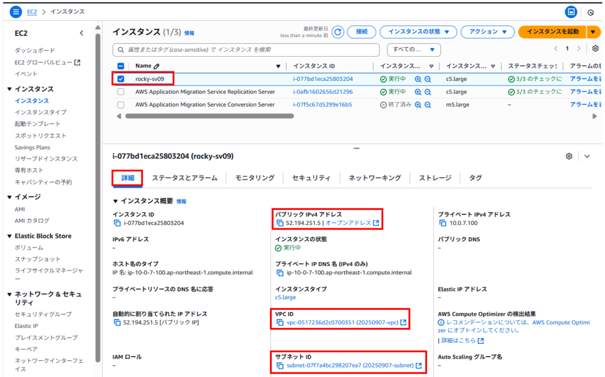Go to next page of instances
The width and height of the screenshot is (605, 377).
click(579, 48)
